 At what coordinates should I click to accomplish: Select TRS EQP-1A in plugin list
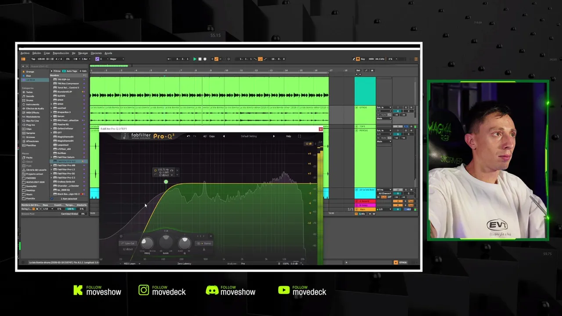tap(64, 79)
